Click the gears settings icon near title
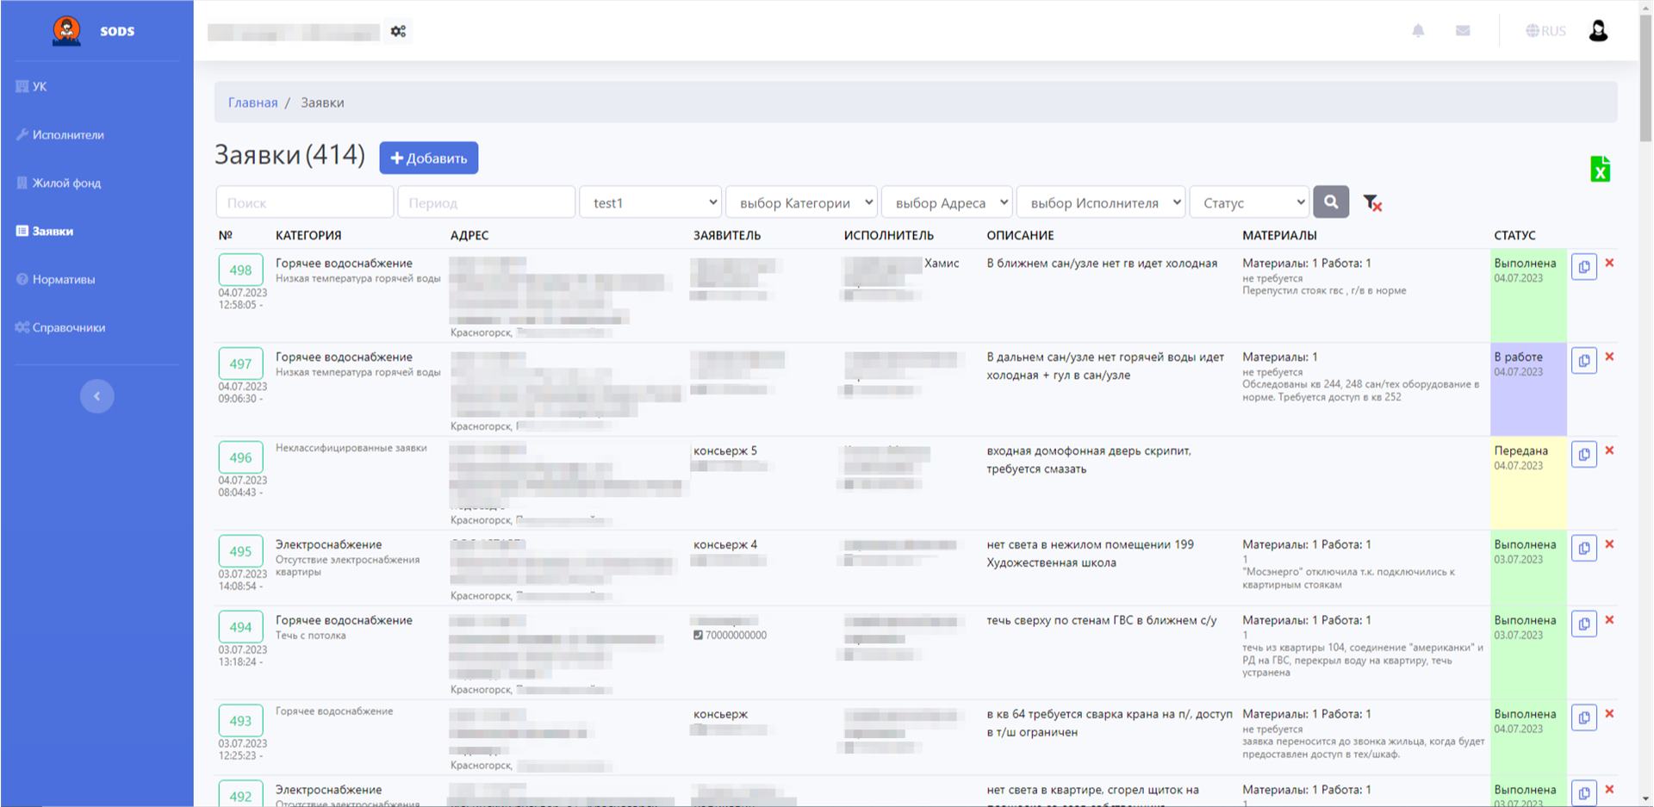Image resolution: width=1654 pixels, height=807 pixels. pos(398,31)
